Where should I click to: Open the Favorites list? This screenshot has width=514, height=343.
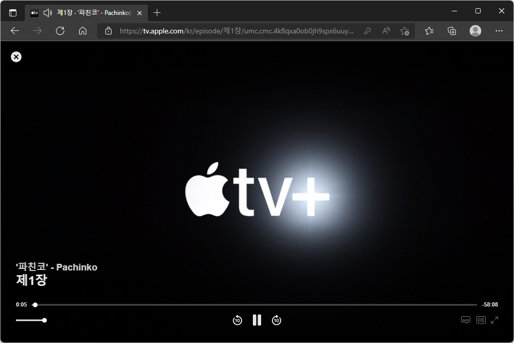[429, 31]
